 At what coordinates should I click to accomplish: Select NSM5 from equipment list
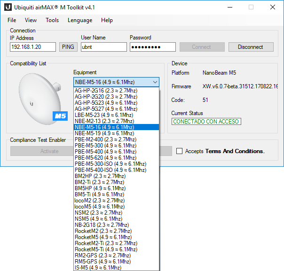click(x=117, y=219)
